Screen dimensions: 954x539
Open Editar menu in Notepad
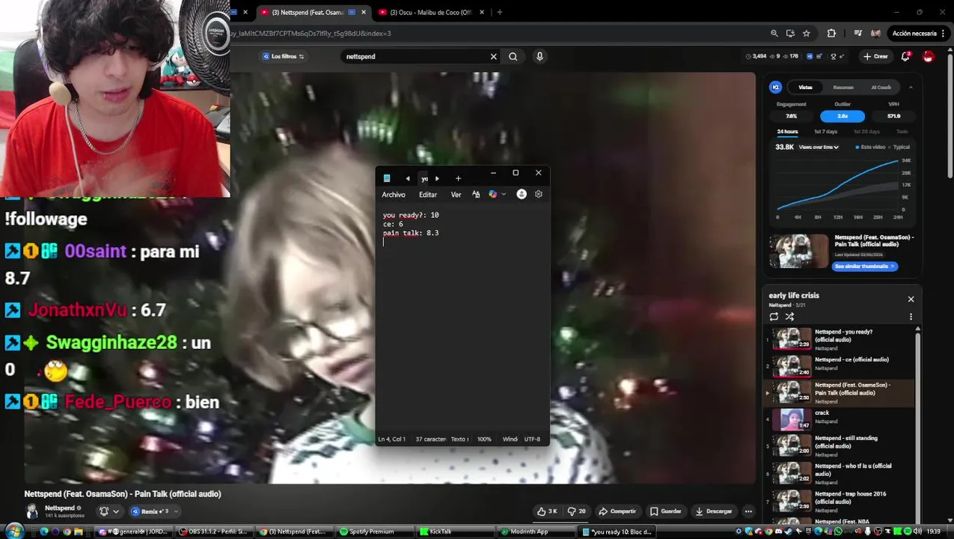pos(428,195)
